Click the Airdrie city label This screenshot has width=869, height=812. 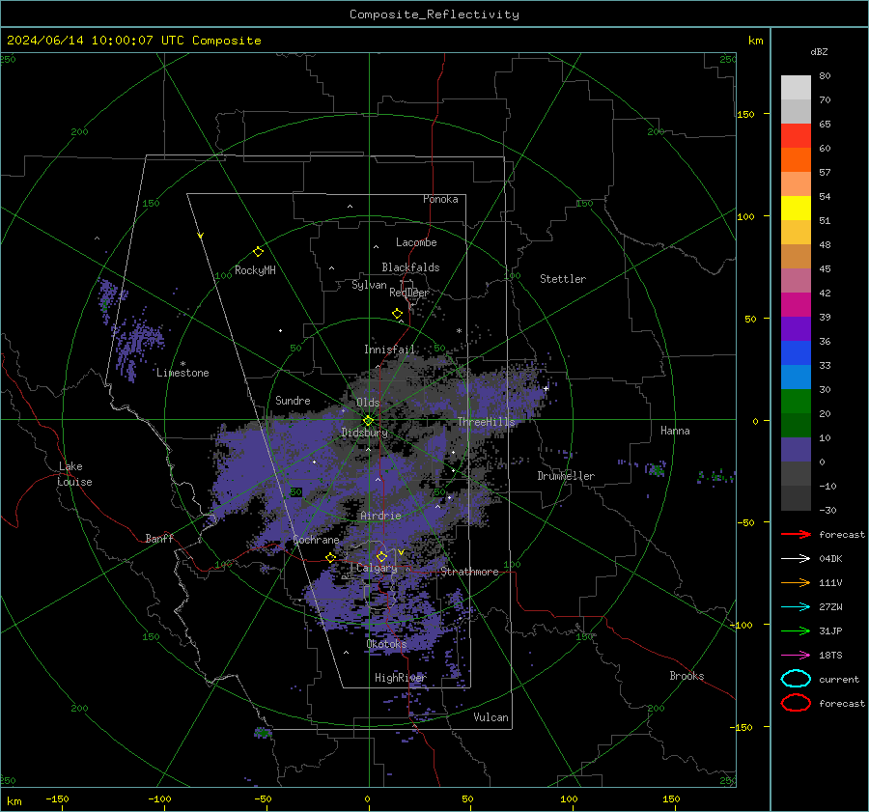coord(380,516)
